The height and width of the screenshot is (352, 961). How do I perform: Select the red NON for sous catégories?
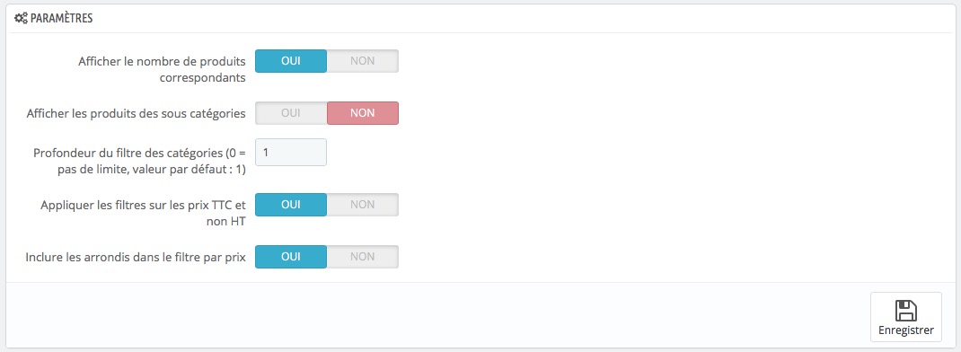[362, 113]
